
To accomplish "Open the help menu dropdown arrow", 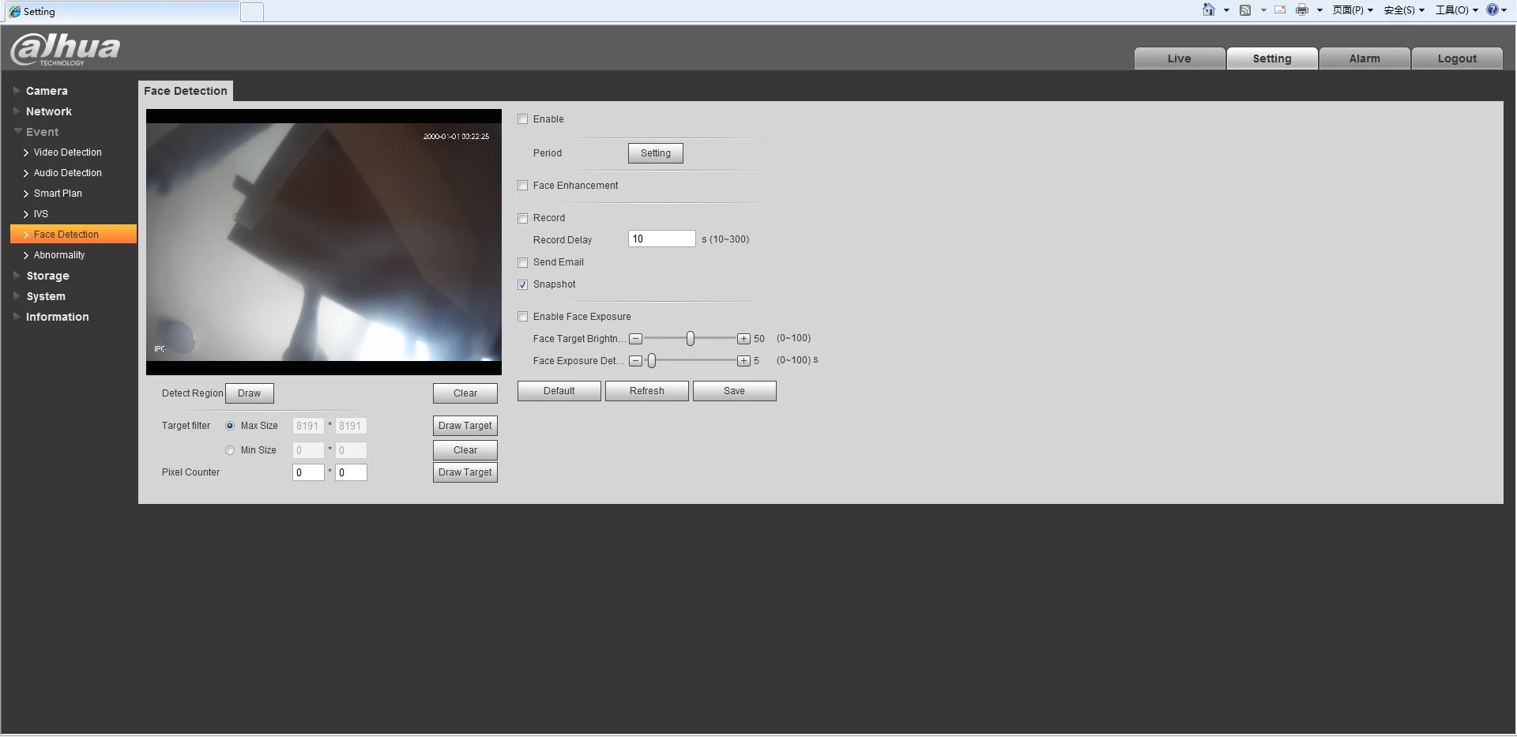I will coord(1504,10).
